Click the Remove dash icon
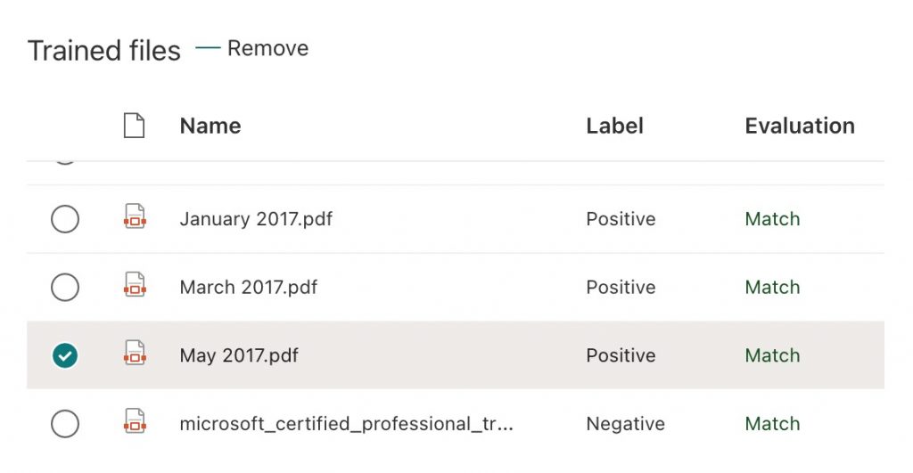This screenshot has width=913, height=473. coord(207,48)
